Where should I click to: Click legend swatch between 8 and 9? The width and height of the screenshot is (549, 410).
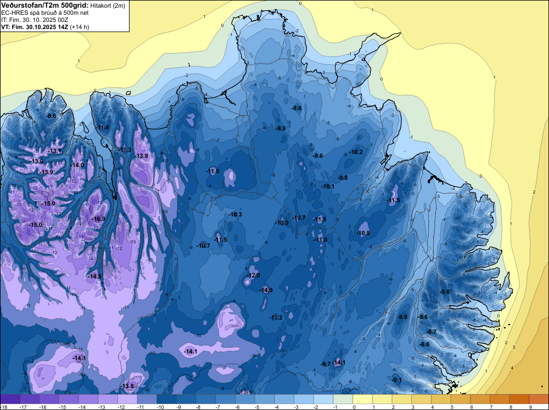(x=519, y=399)
